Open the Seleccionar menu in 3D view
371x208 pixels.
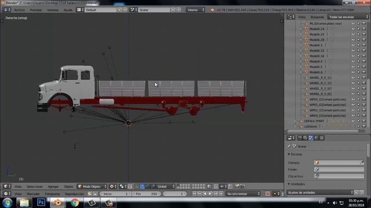35,187
